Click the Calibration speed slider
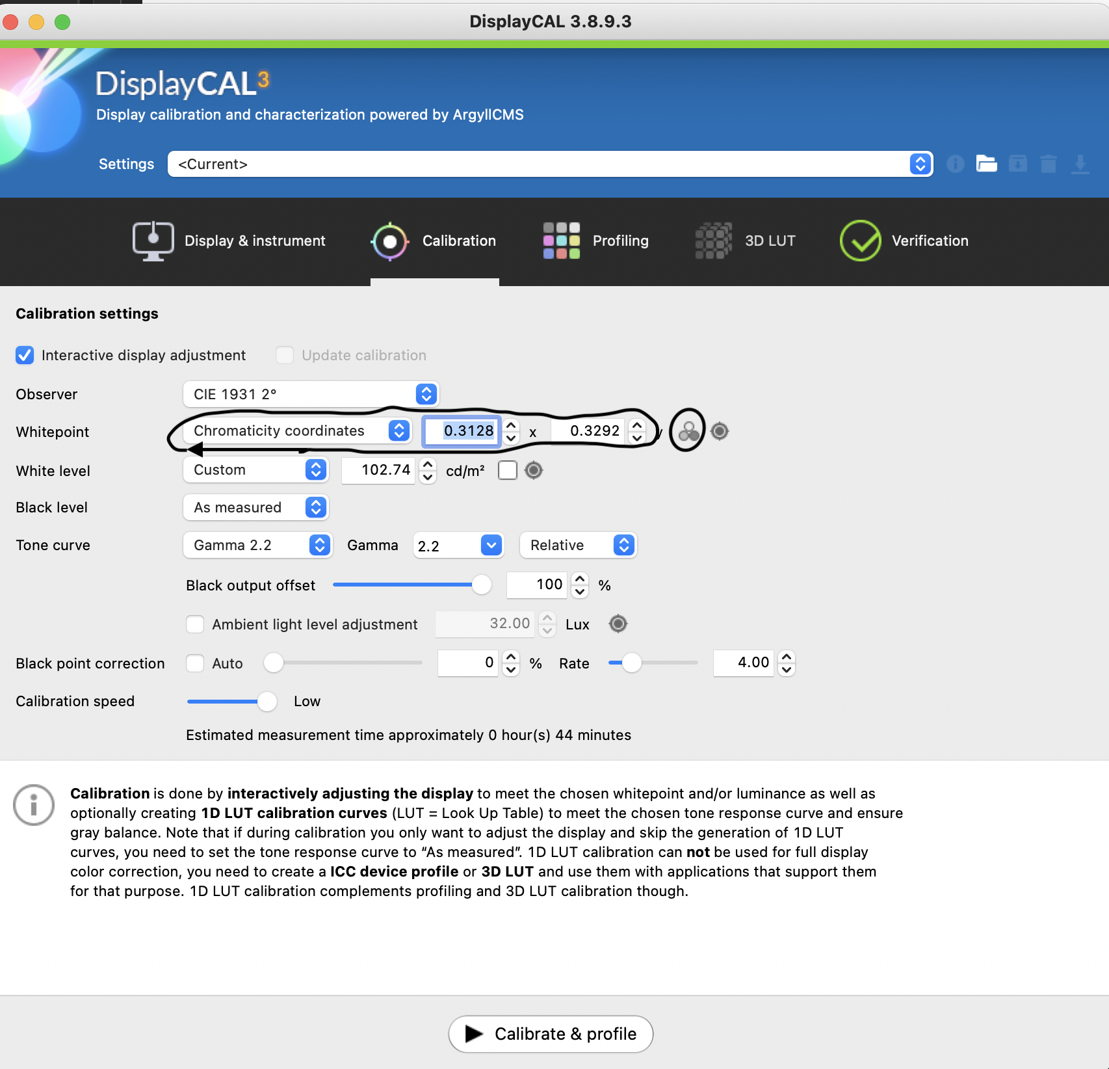 pyautogui.click(x=232, y=701)
